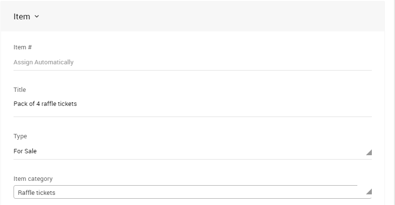Click the Item category field label
The height and width of the screenshot is (205, 395).
33,179
